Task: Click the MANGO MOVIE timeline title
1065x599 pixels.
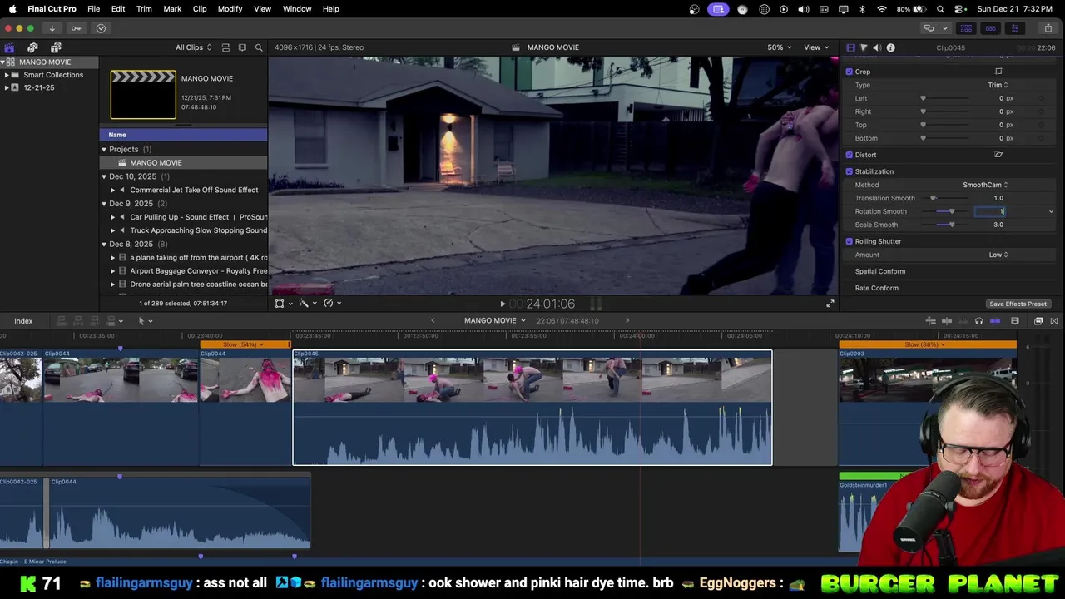Action: [490, 321]
